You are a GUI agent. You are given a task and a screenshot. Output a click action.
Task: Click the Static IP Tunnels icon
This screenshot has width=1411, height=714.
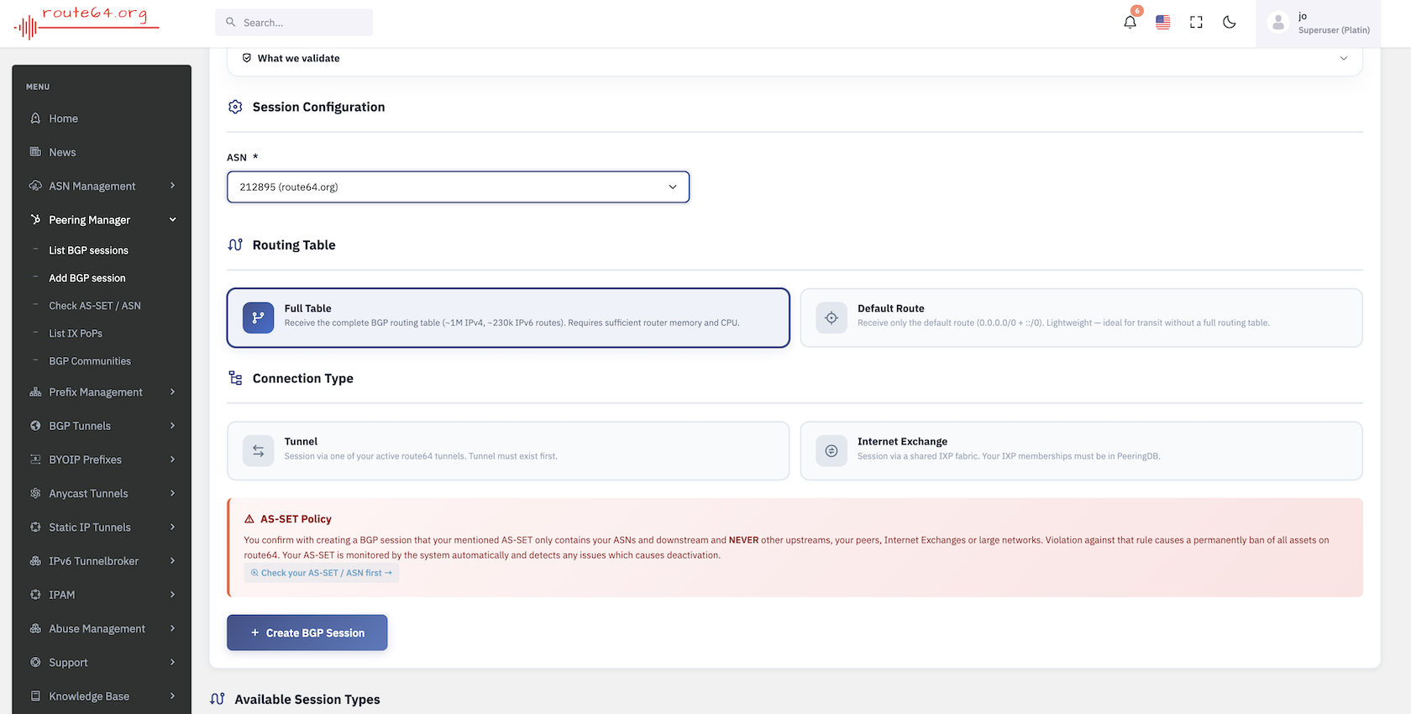(x=35, y=527)
